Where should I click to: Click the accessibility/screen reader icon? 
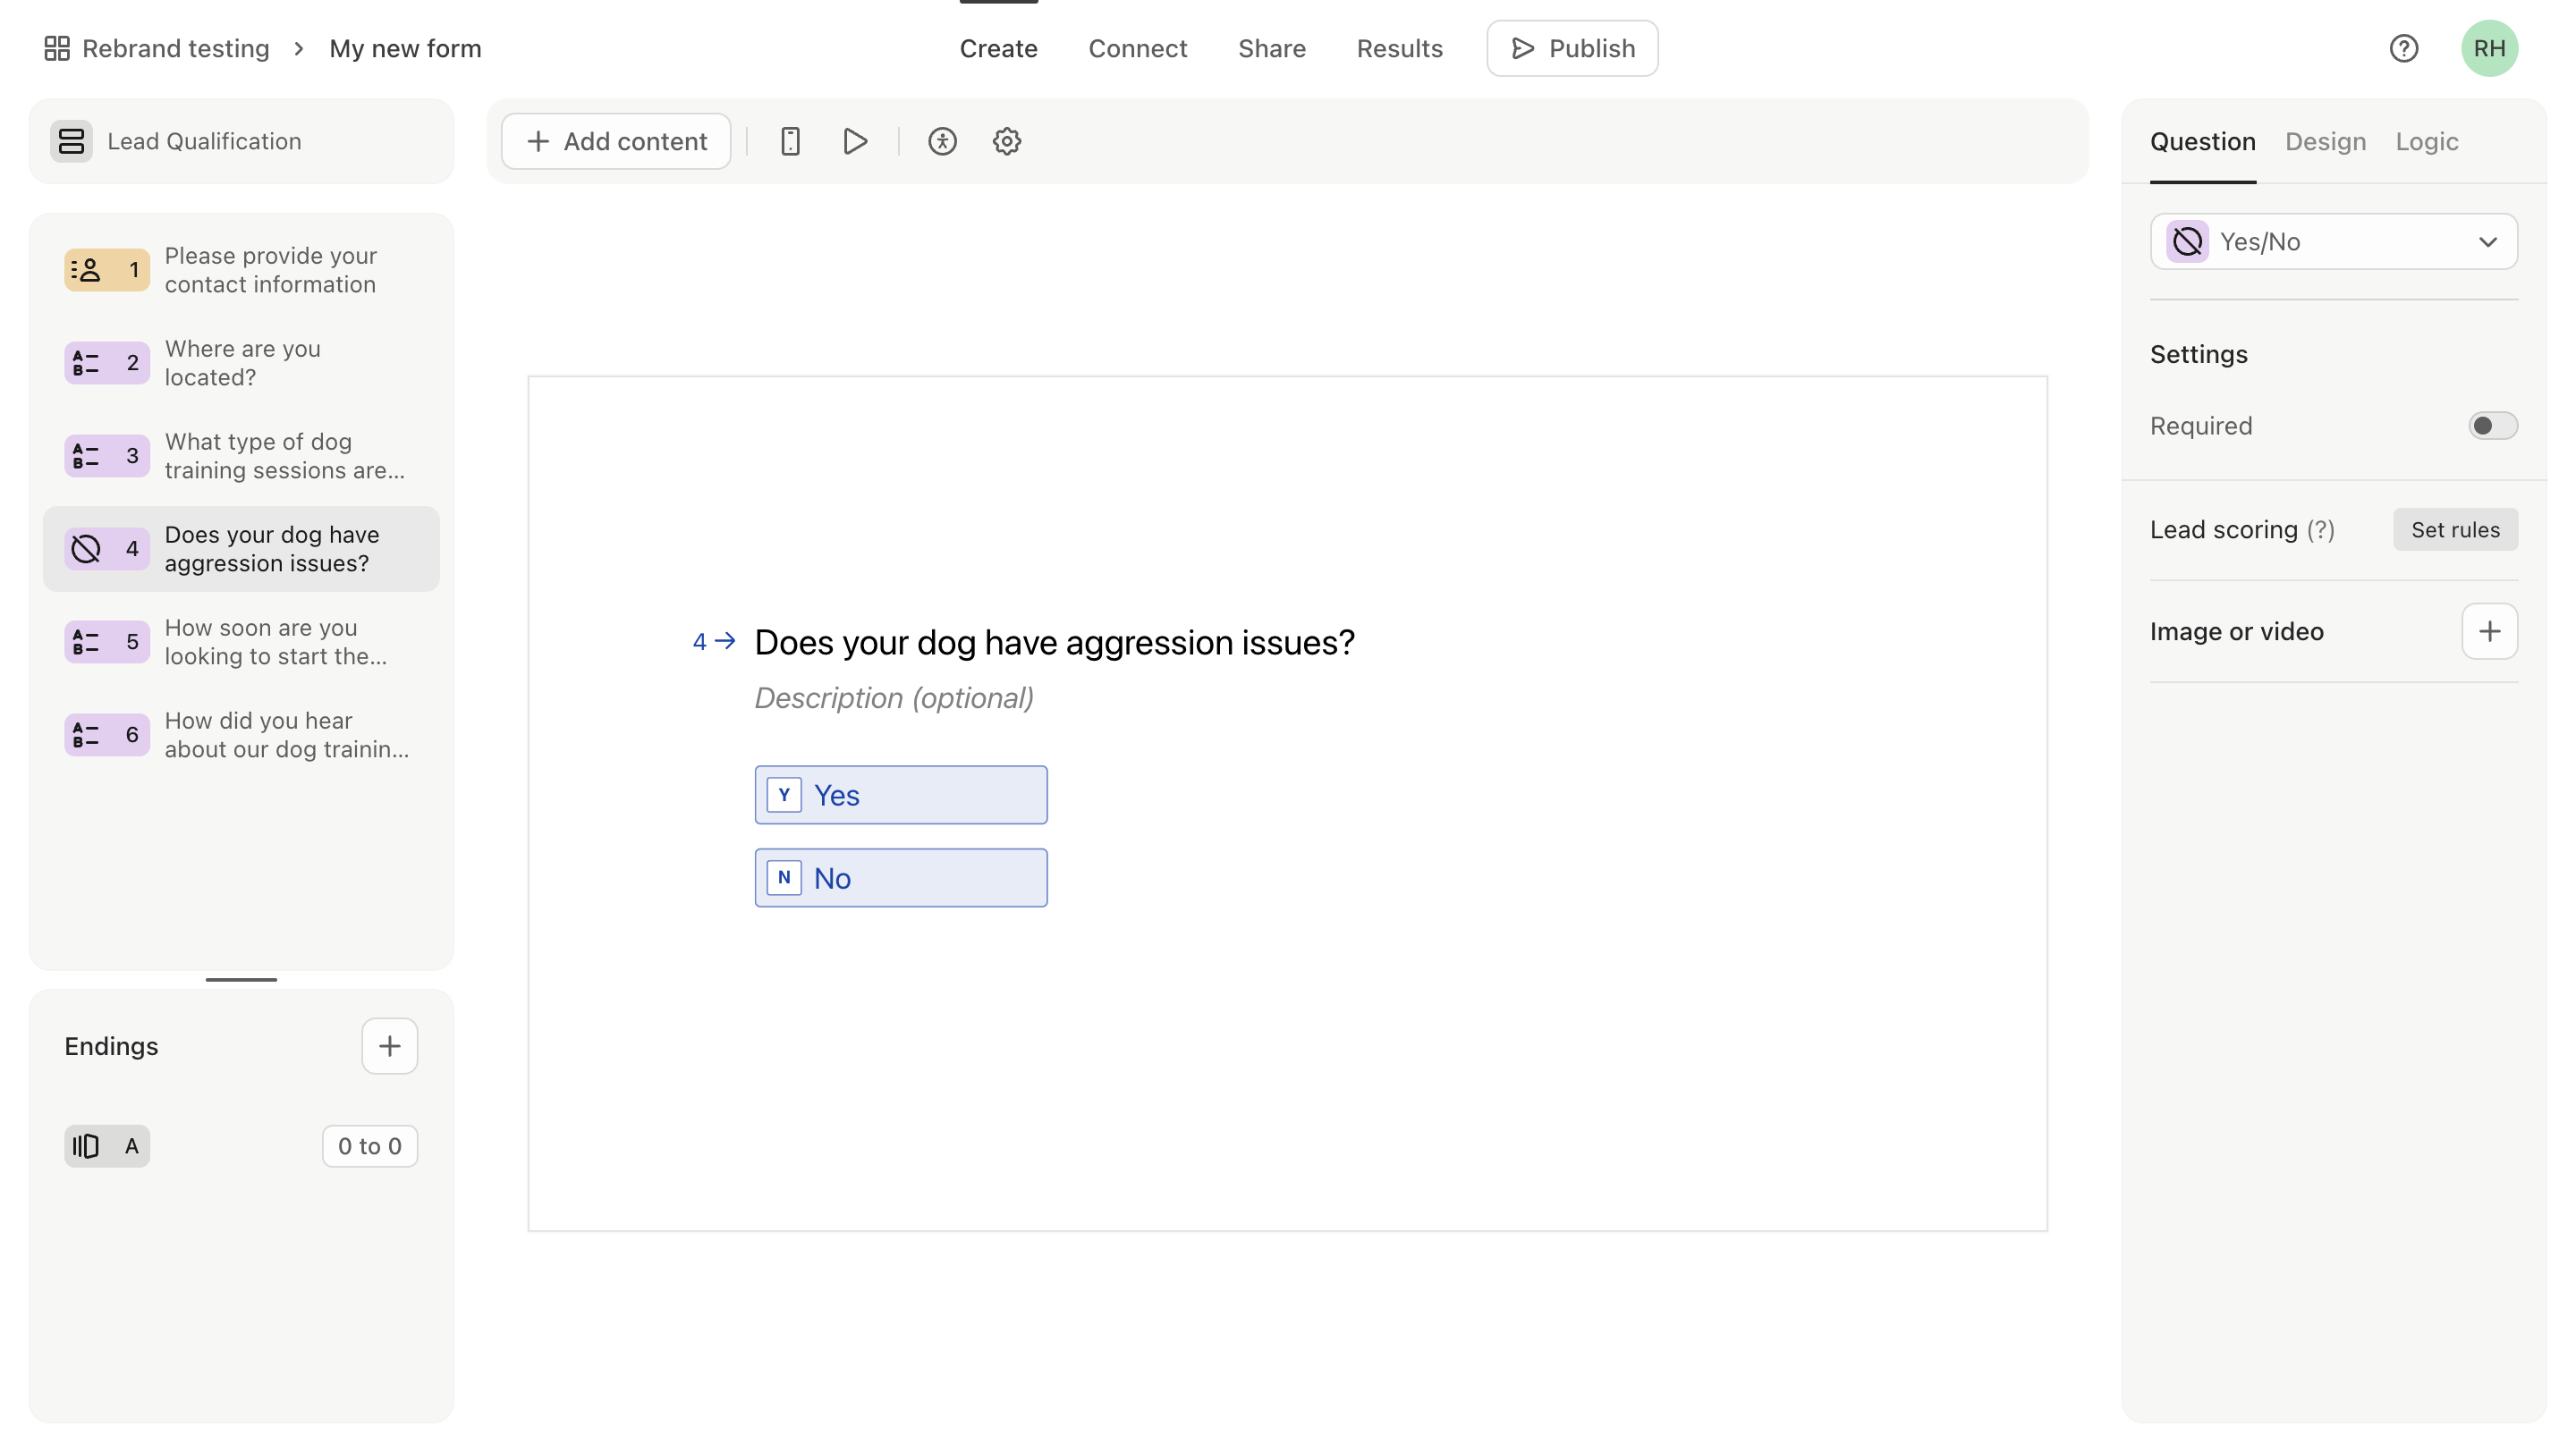pos(941,141)
